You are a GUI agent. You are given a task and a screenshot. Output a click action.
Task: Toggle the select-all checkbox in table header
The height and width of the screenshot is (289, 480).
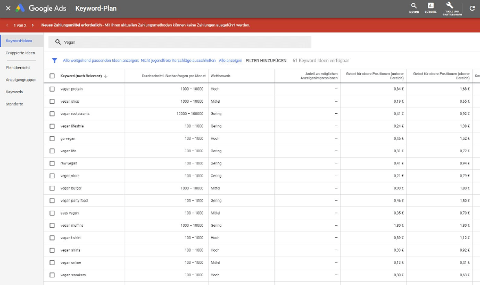tap(52, 76)
